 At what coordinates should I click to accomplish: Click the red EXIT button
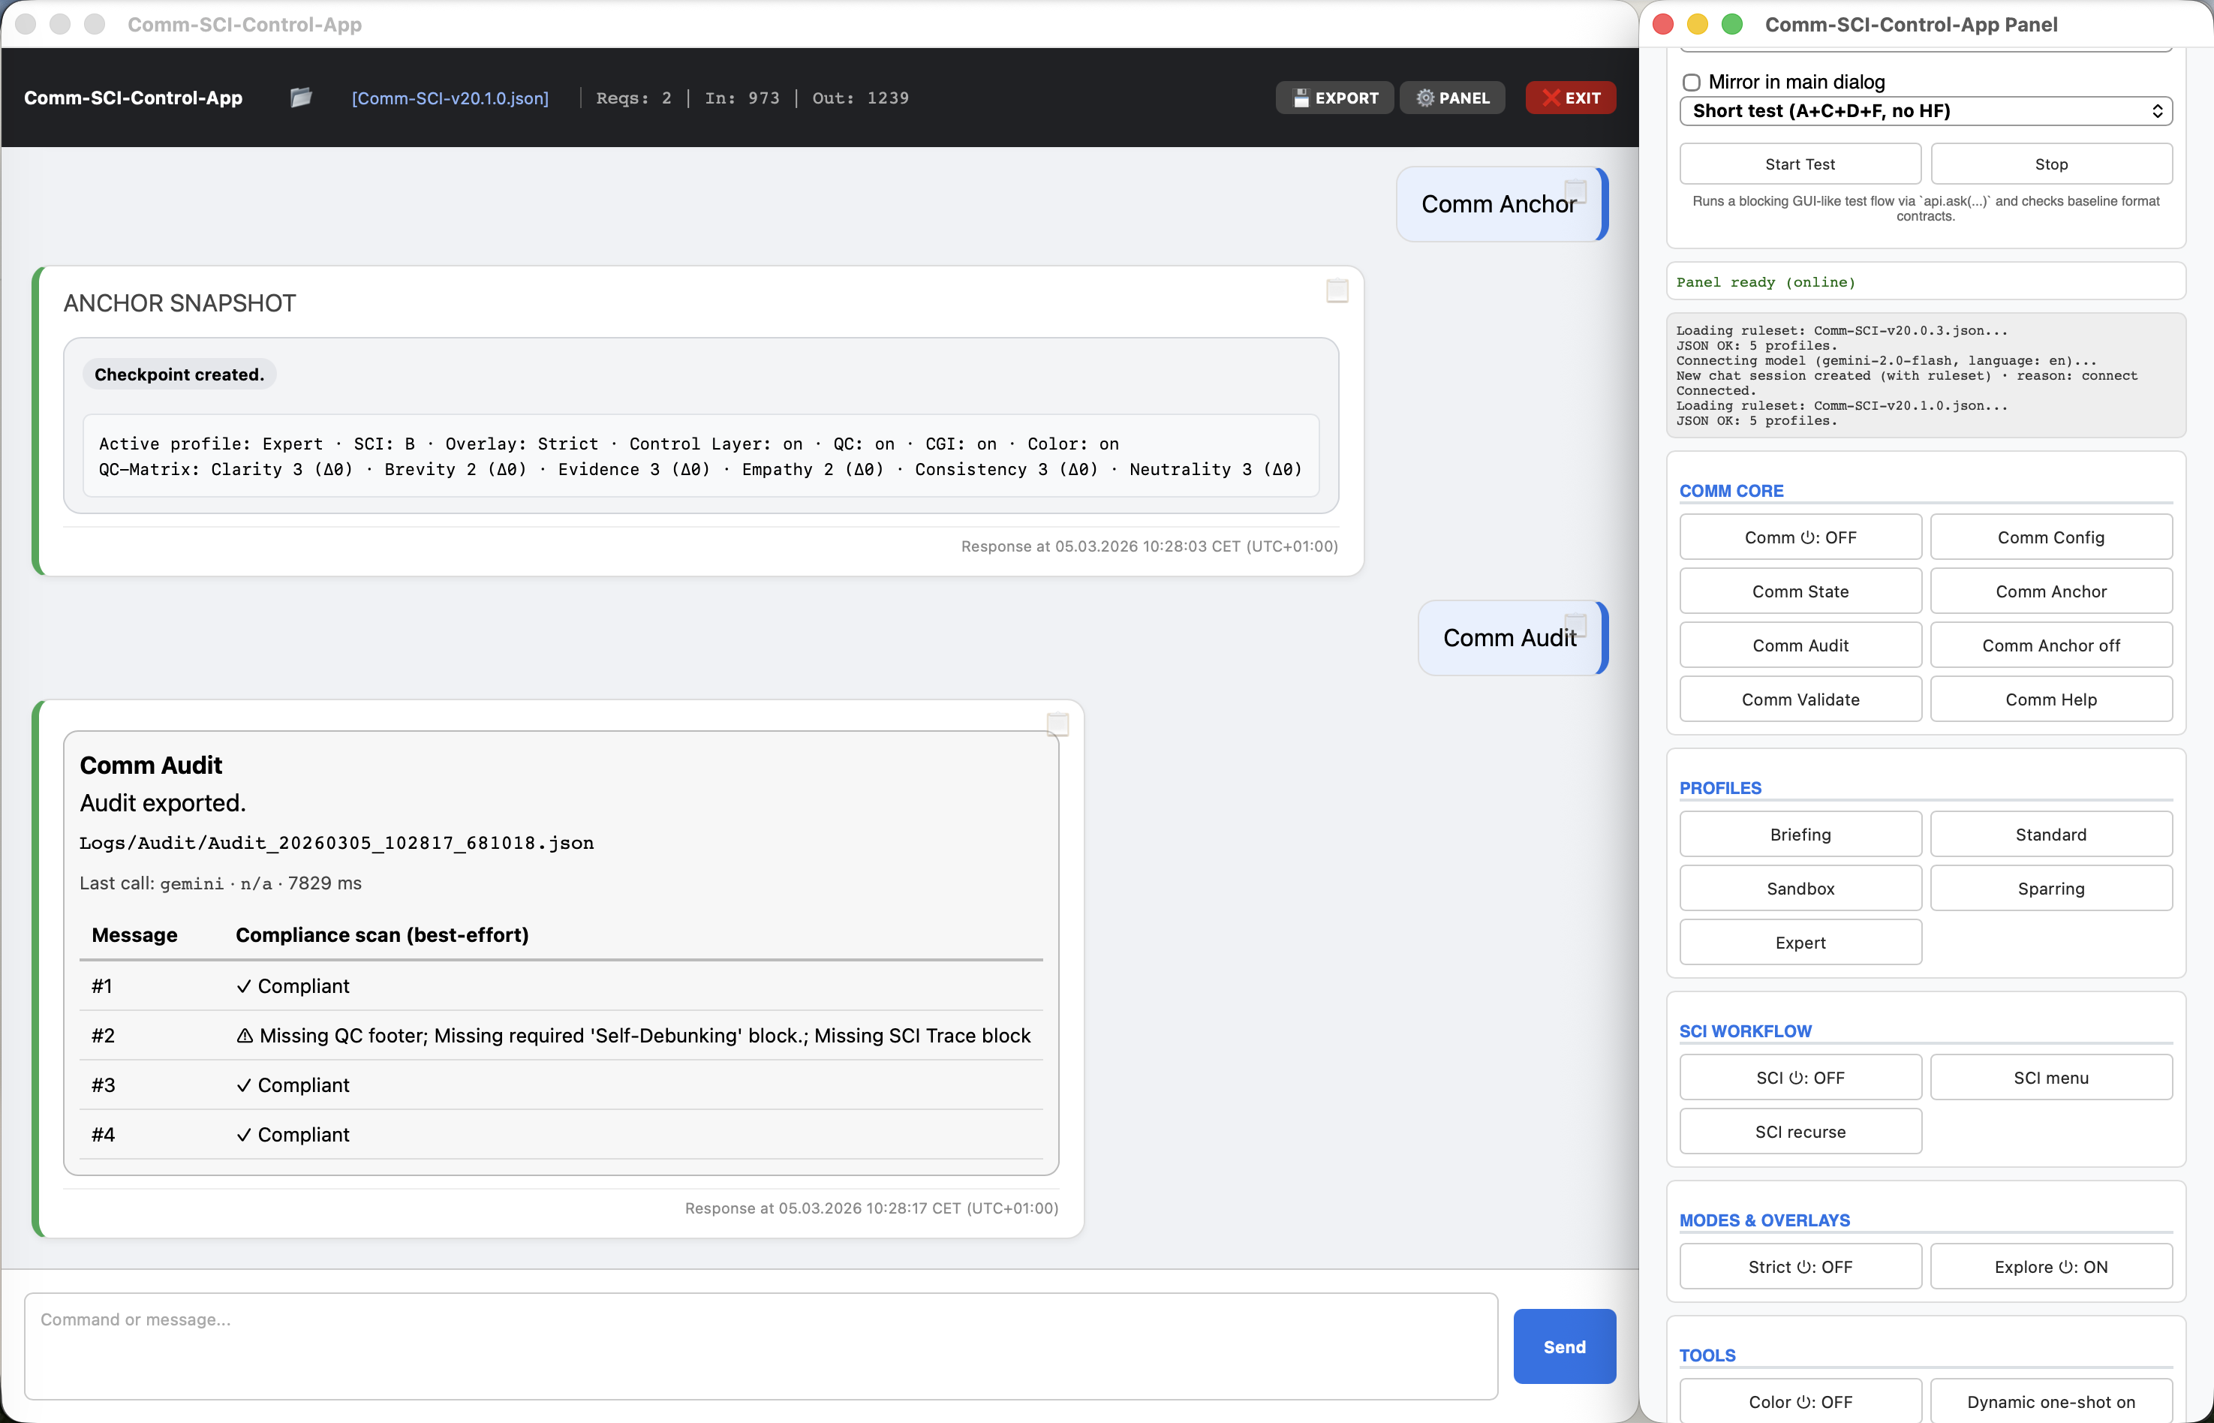click(1569, 98)
